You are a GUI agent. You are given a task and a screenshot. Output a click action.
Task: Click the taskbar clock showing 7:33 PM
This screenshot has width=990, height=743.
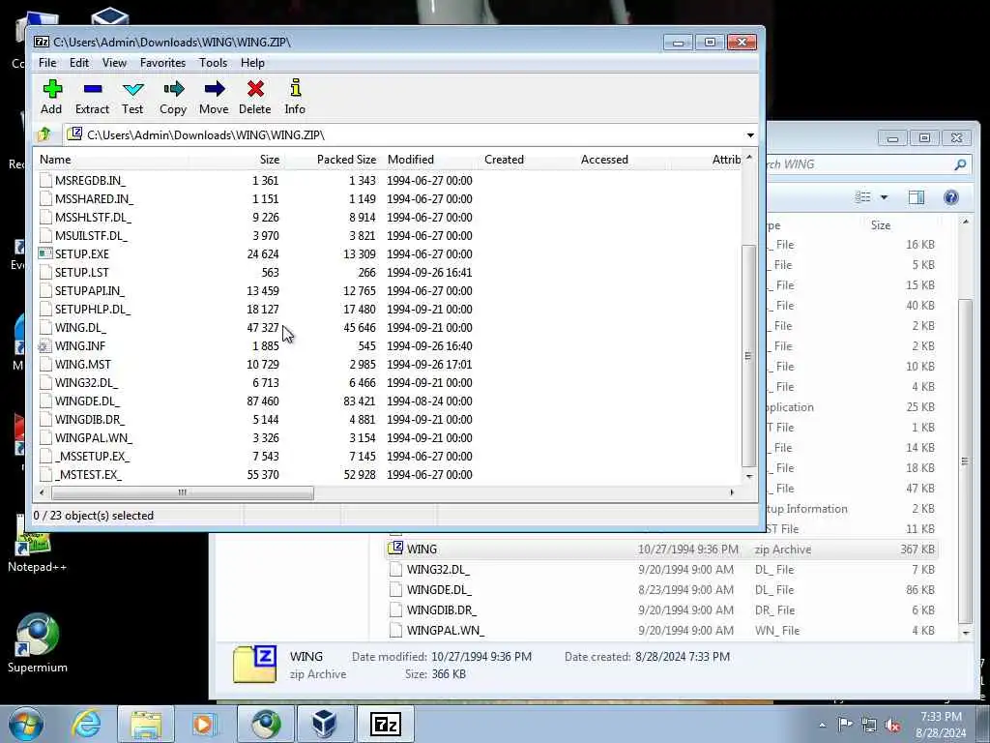[941, 725]
